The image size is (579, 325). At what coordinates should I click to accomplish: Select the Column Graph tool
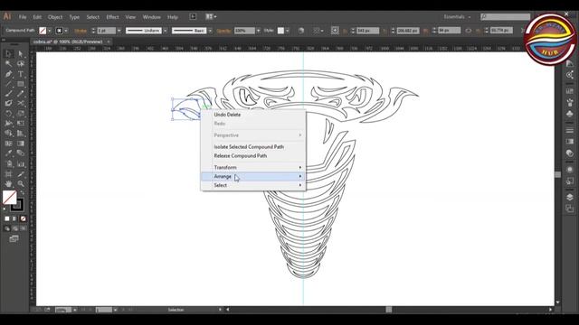(x=21, y=163)
